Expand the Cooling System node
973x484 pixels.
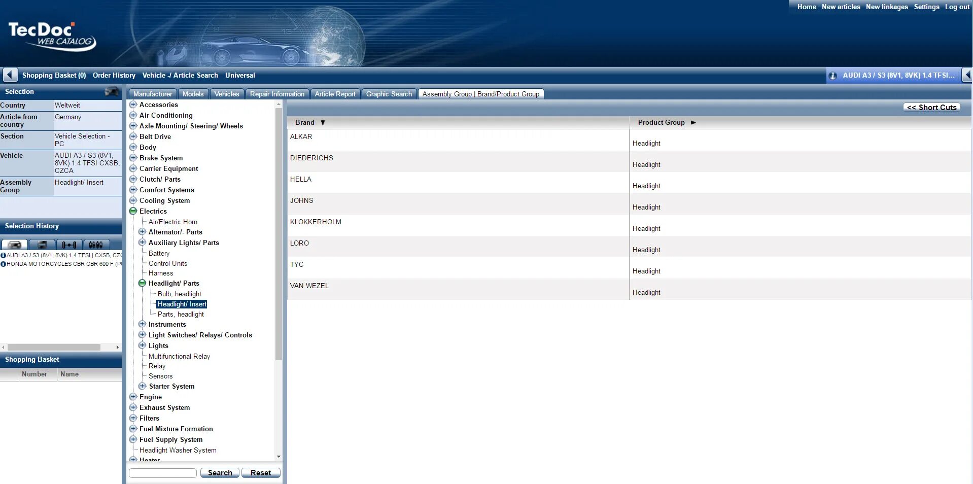point(133,200)
